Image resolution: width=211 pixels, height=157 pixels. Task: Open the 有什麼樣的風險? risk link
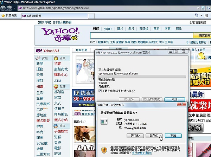pos(142,153)
